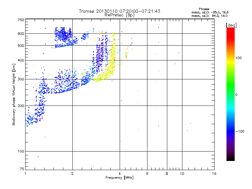Click the purple O-mode trace near 3 MHz

click(x=100, y=56)
